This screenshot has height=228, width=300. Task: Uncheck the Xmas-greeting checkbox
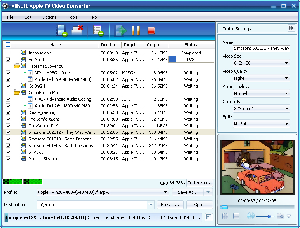(8, 112)
